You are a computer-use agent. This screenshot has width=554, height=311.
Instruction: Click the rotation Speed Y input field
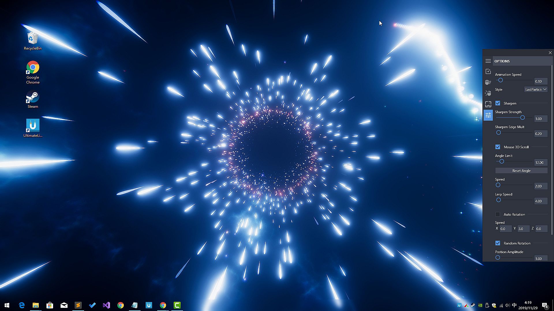tap(523, 229)
